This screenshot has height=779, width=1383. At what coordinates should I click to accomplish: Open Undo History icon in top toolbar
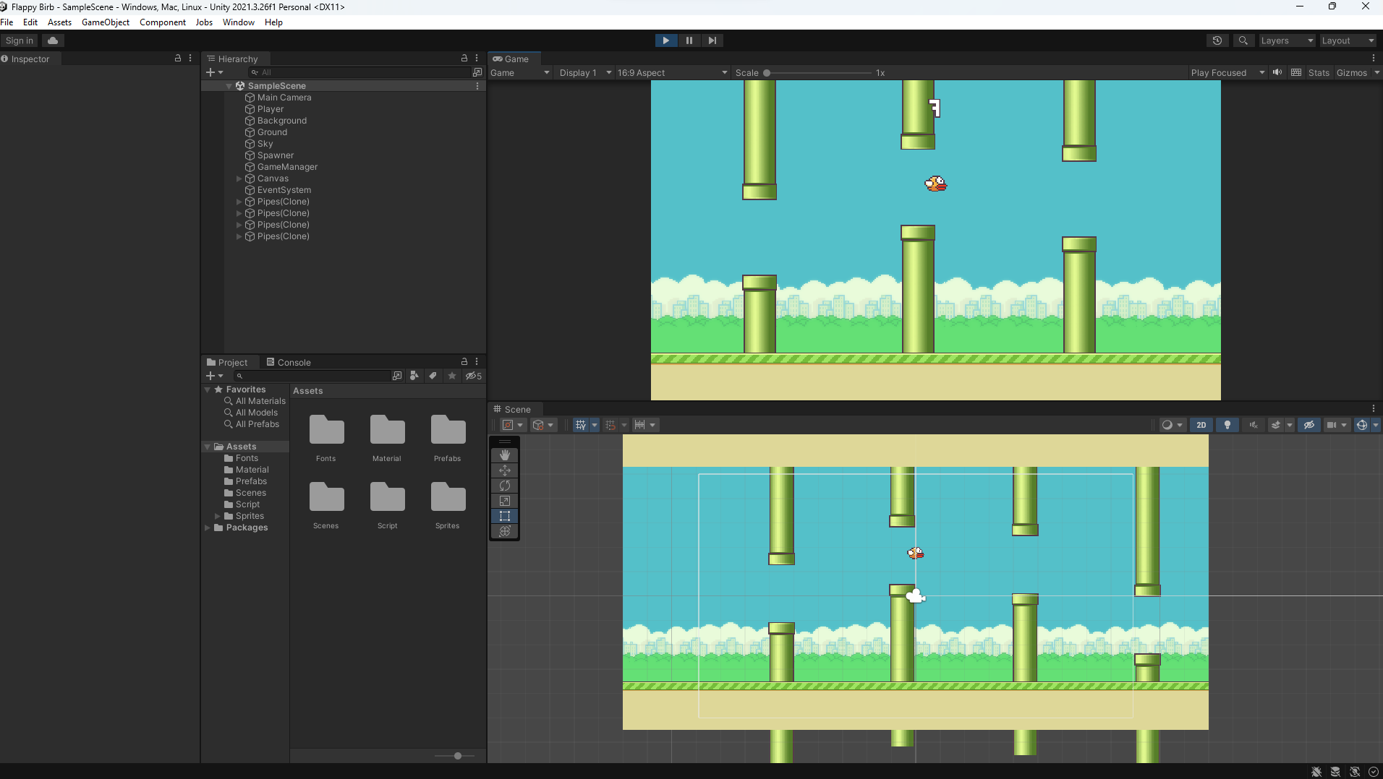pos(1217,40)
